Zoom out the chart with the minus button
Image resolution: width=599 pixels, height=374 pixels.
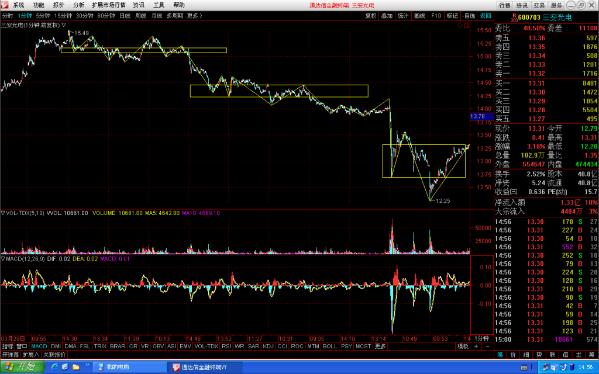coord(487,346)
